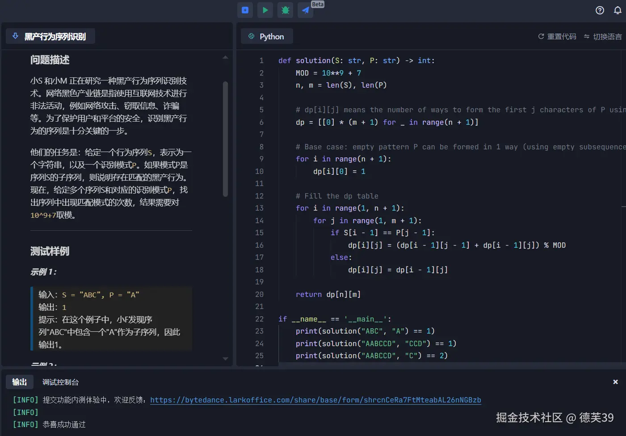
Task: Switch to the 调试控制台 tab
Action: tap(60, 382)
